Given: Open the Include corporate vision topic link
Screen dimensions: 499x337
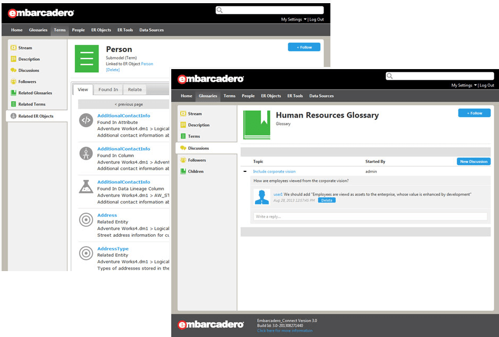Looking at the screenshot, I should [x=275, y=171].
